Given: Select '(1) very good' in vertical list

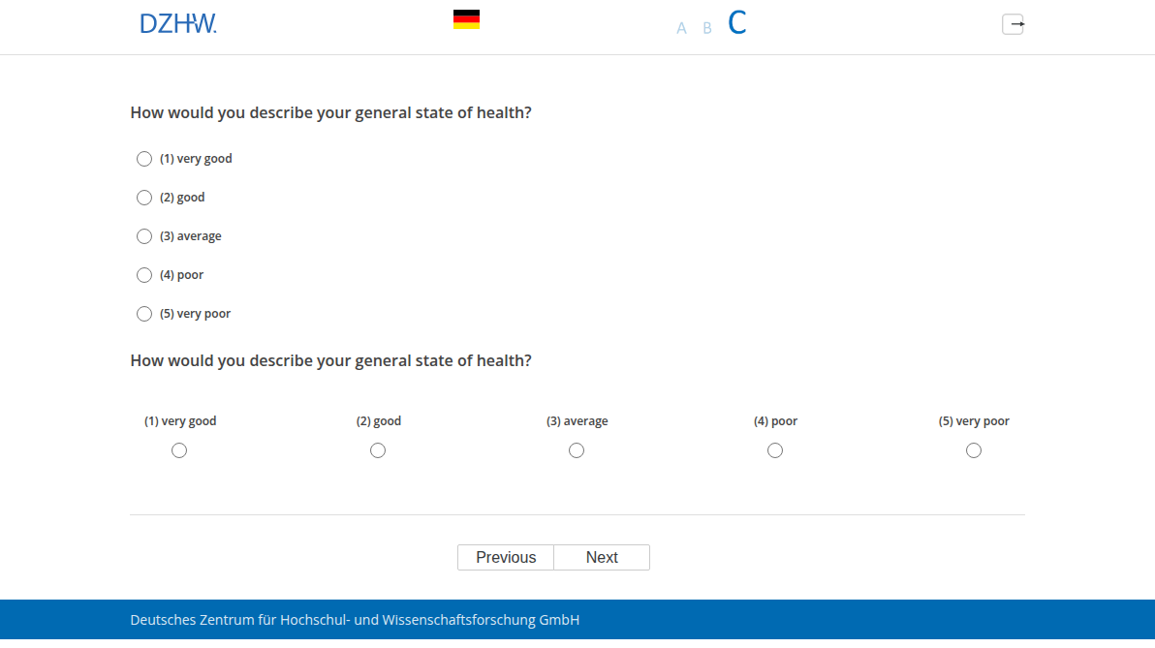Looking at the screenshot, I should 144,159.
